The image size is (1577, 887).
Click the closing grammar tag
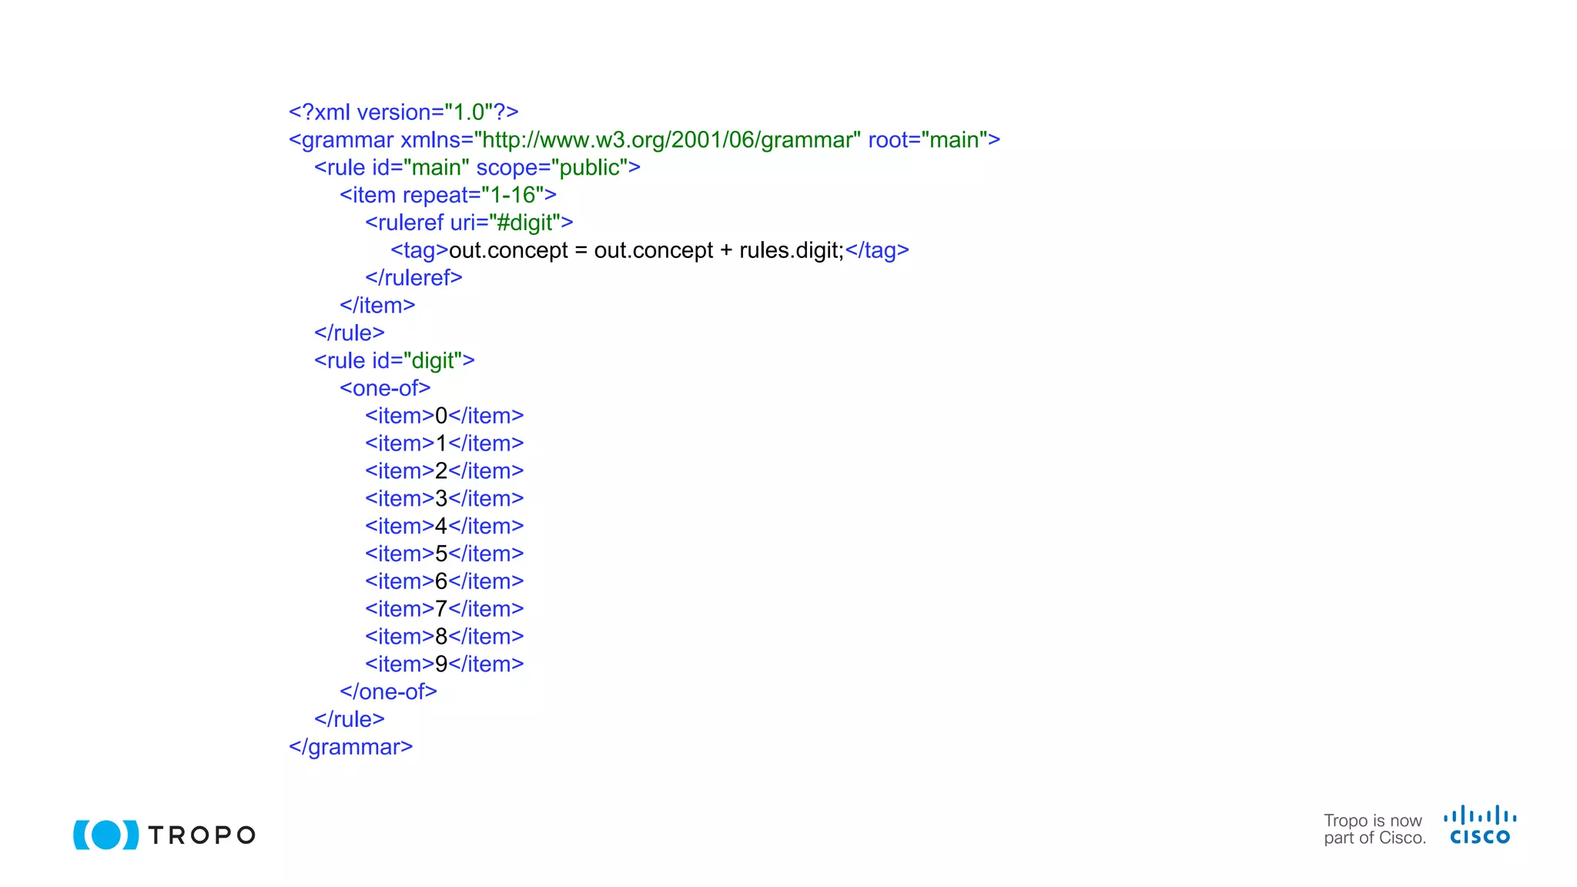(350, 748)
